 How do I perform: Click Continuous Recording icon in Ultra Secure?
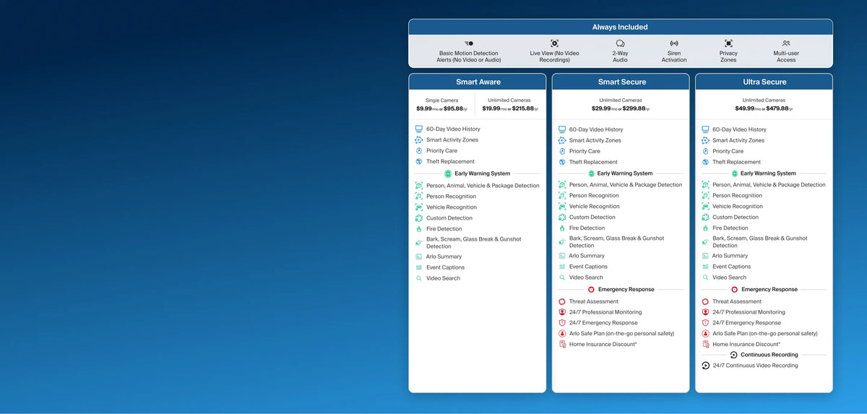tap(734, 355)
